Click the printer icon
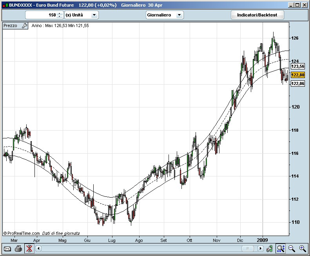This screenshot has height=256, width=310. (18, 249)
